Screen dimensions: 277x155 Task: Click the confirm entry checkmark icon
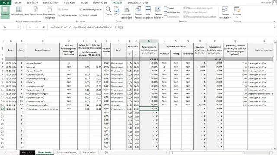click(x=37, y=27)
